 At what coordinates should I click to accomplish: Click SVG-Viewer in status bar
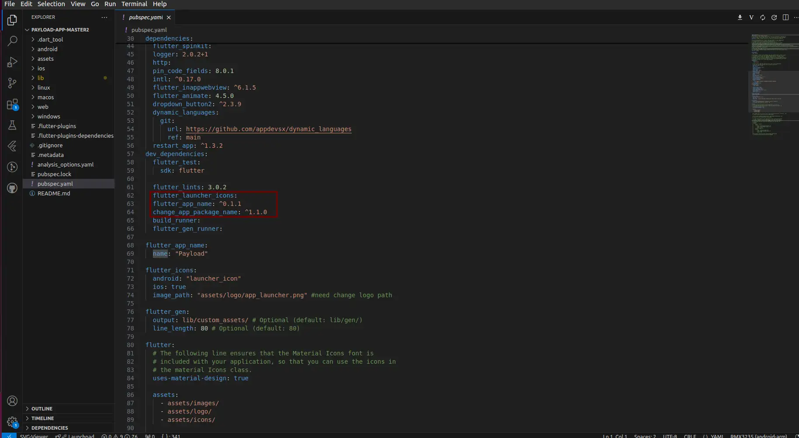pyautogui.click(x=34, y=436)
